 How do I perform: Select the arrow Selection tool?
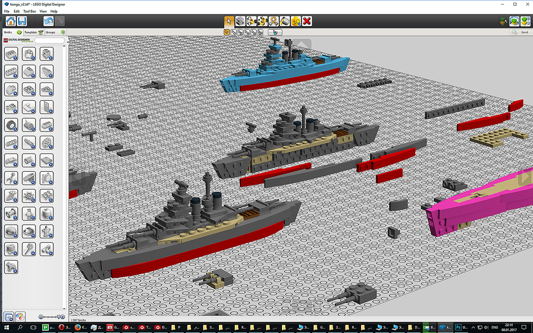(x=229, y=21)
